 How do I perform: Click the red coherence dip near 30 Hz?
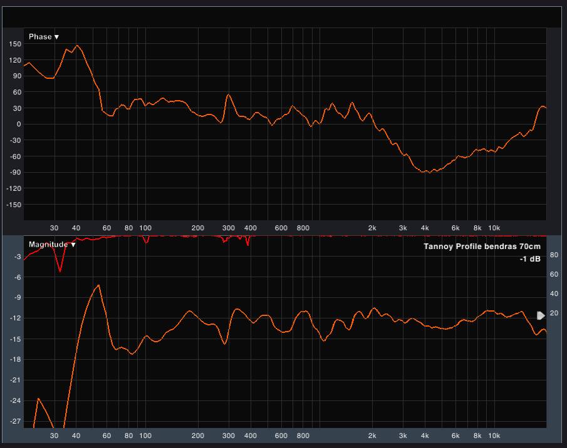[60, 269]
